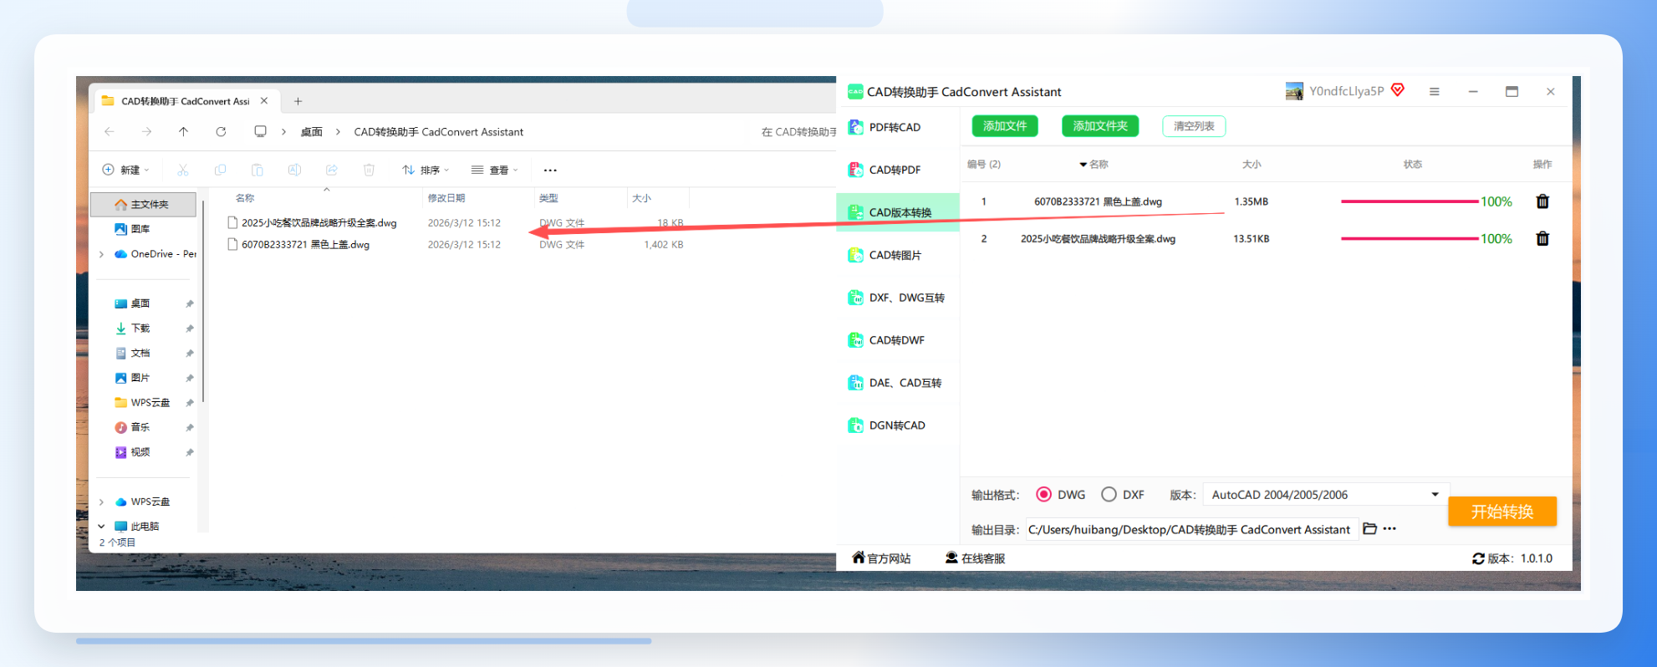Collapse the 此电脑 tree node chevron

coord(102,527)
